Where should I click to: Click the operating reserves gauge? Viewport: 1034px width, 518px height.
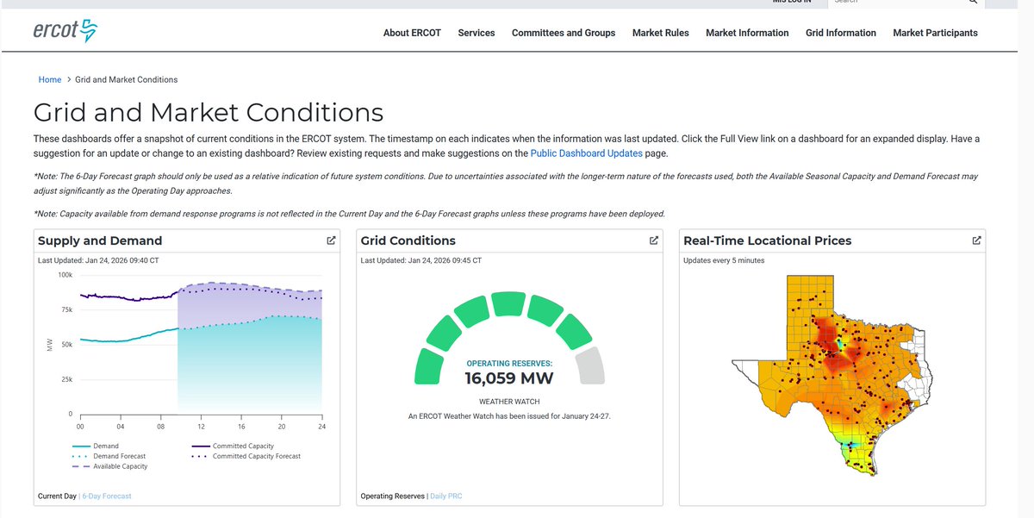coord(509,338)
